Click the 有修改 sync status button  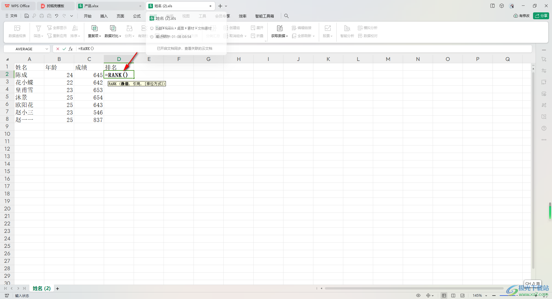(522, 16)
